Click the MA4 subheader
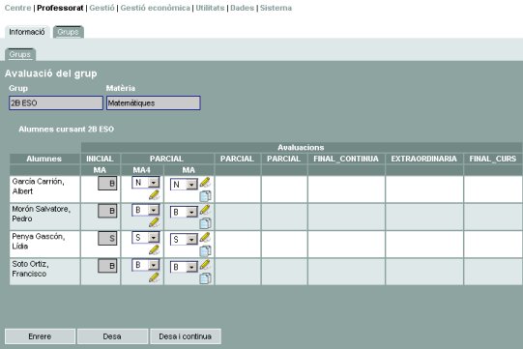Image resolution: width=523 pixels, height=349 pixels. click(x=142, y=170)
